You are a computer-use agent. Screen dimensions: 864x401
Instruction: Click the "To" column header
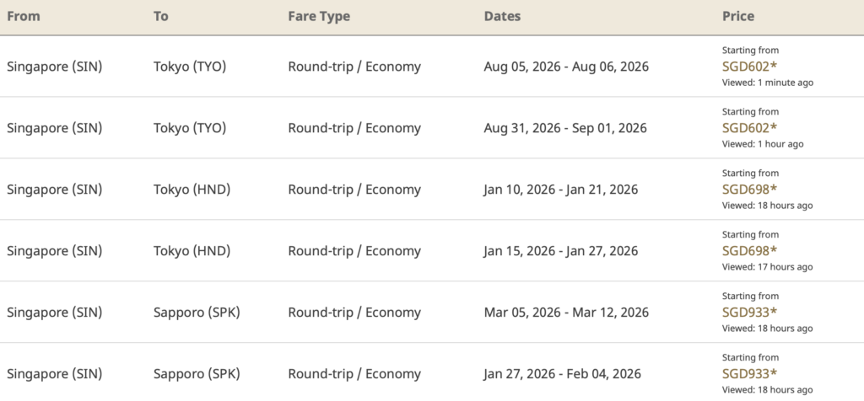pos(161,16)
